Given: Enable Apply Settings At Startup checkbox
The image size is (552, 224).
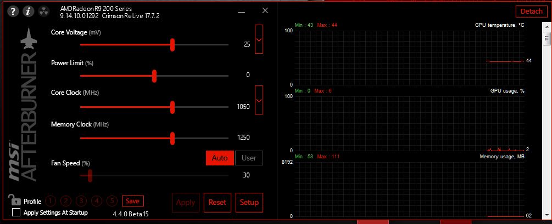Looking at the screenshot, I should [16, 212].
